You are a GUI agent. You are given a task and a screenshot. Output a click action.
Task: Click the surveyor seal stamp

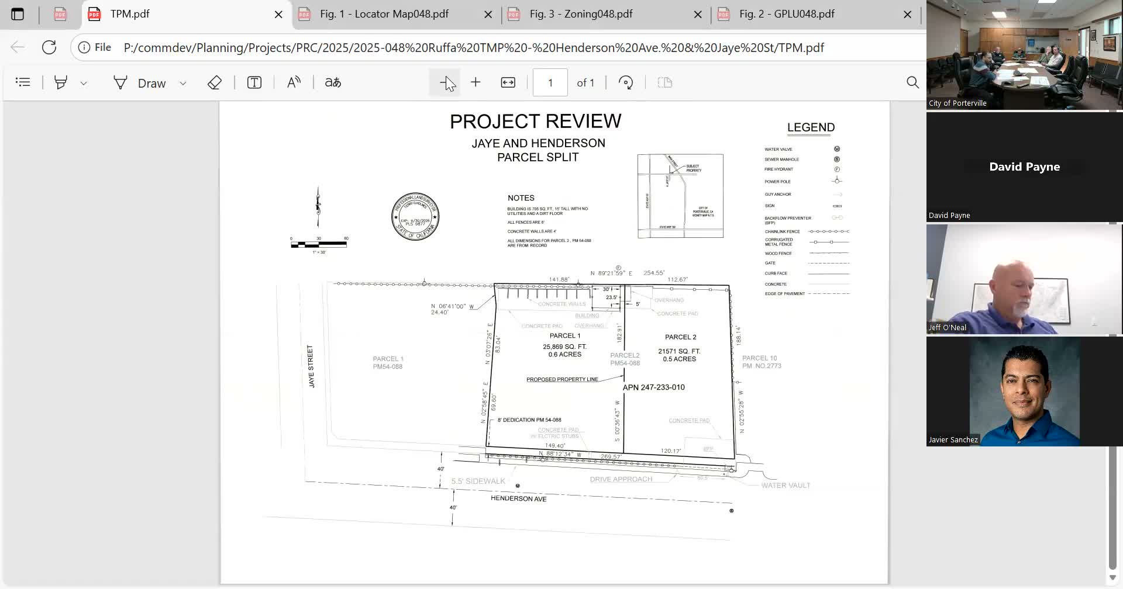[415, 217]
